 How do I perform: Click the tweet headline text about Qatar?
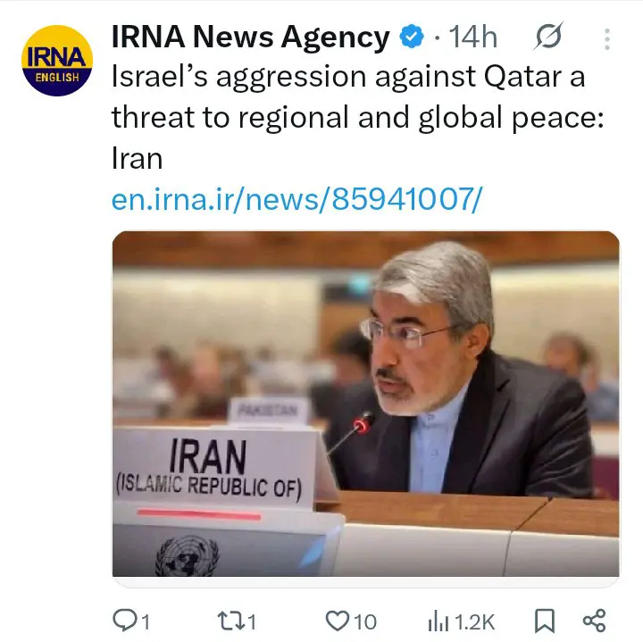click(357, 117)
